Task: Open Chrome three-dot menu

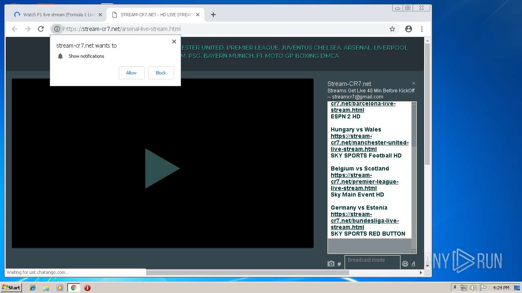Action: 422,29
